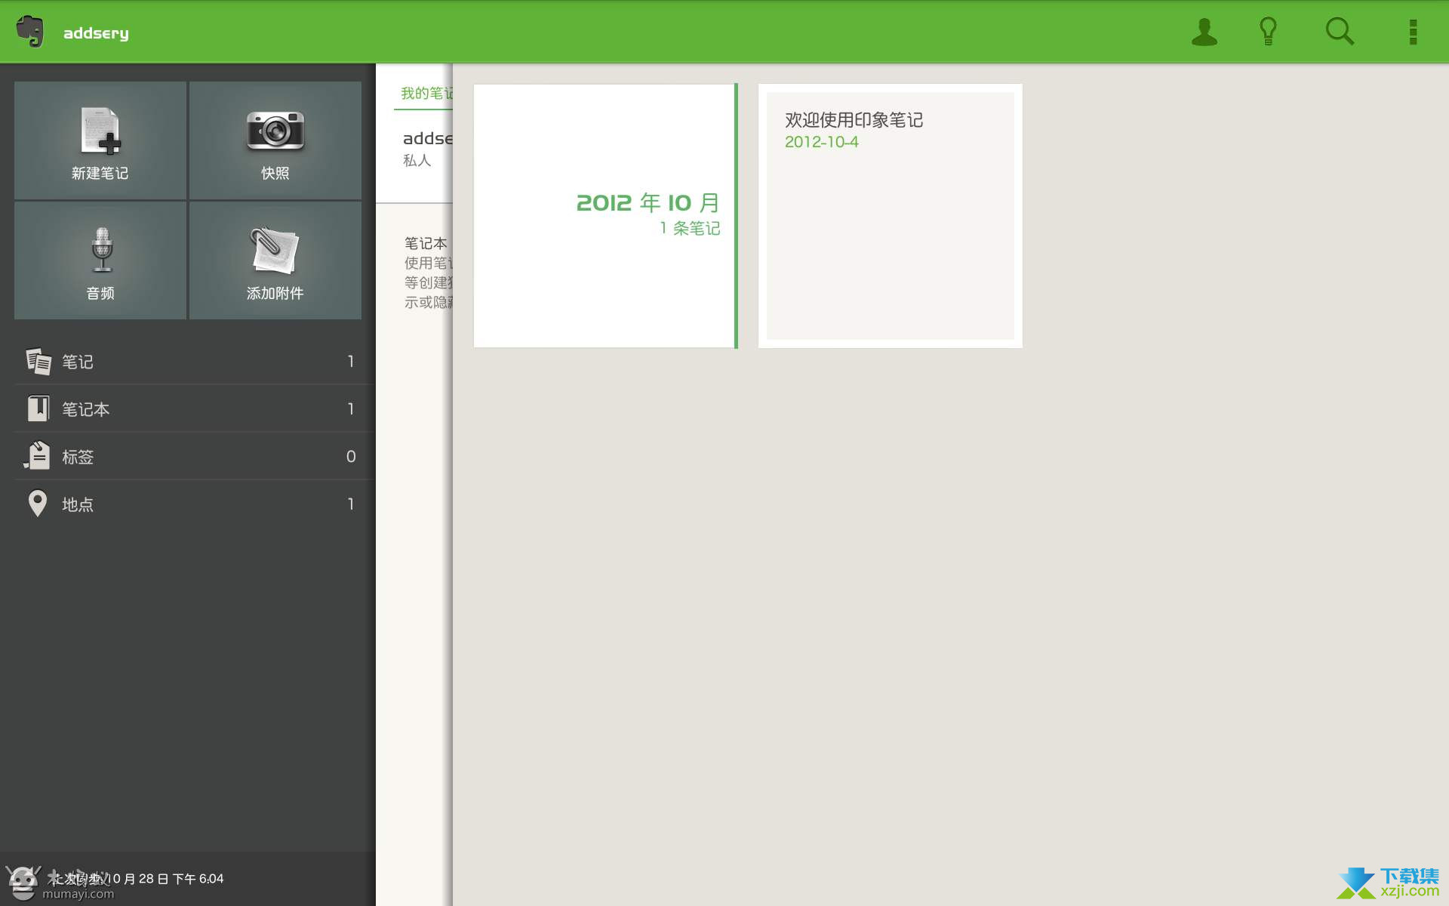Click the Evernote elephant logo icon
Screen dimensions: 1449x906
(29, 32)
